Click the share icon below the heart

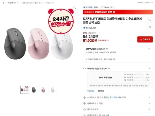(x=150, y=27)
